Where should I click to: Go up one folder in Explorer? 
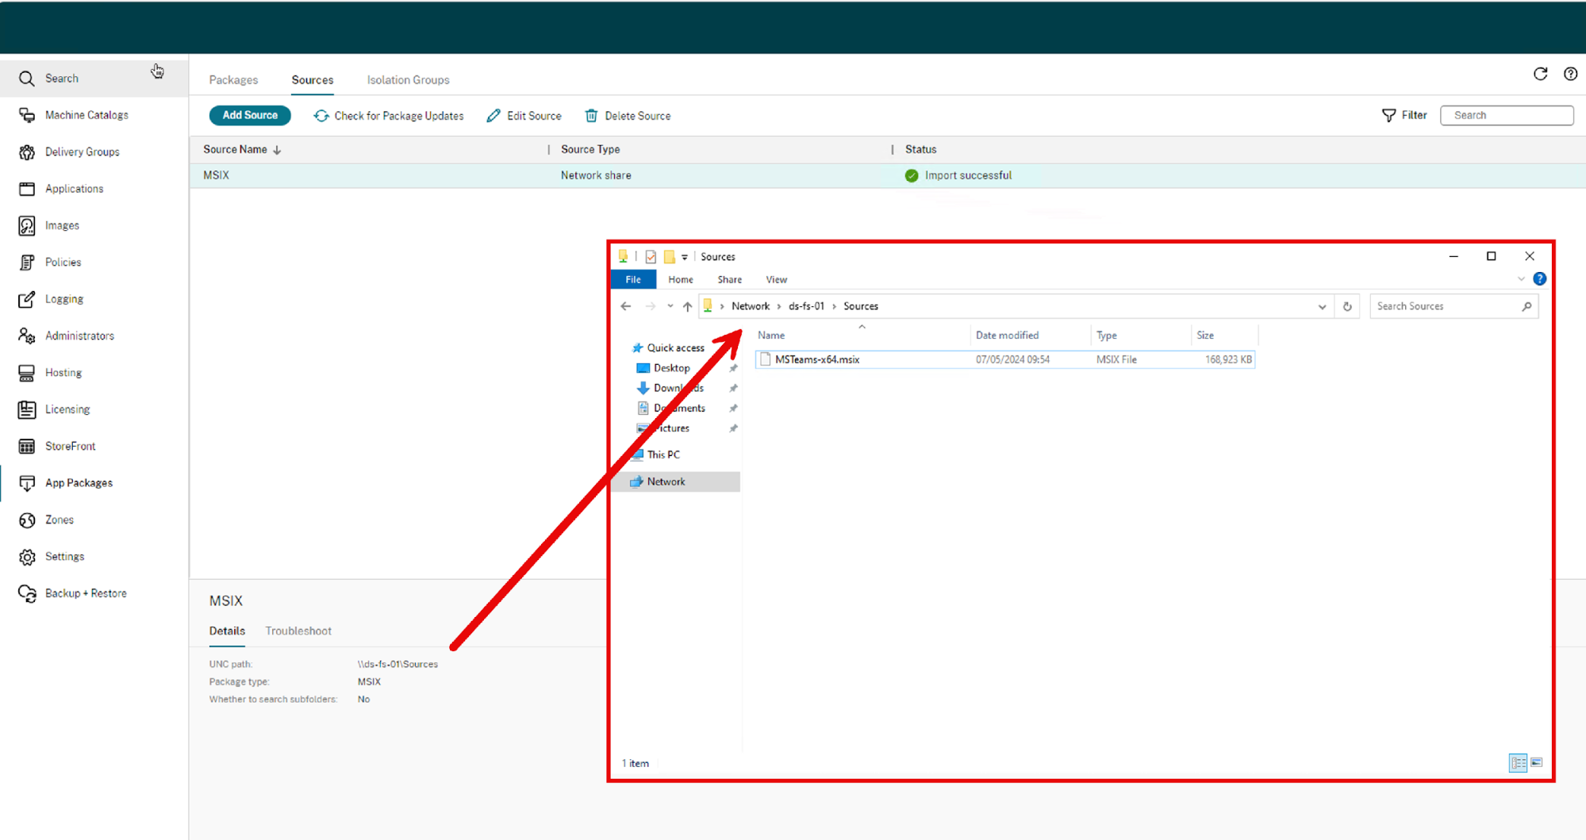687,306
